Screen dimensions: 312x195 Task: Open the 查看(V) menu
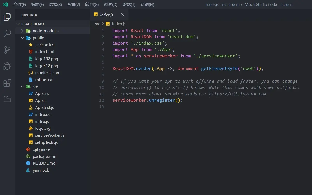coord(74,4)
